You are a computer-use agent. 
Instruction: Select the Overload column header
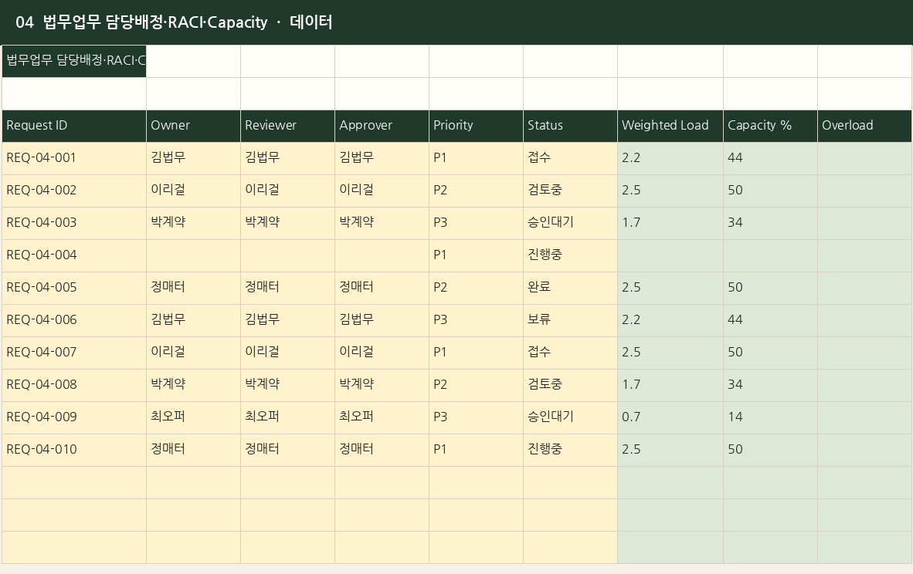[x=864, y=126]
